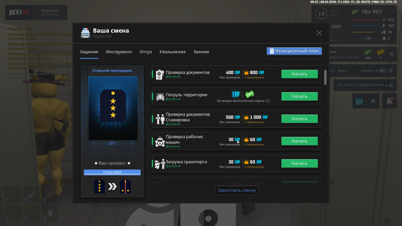Screen dimensions: 402x226
Task: Open the Звания tab
Action: pyautogui.click(x=201, y=52)
